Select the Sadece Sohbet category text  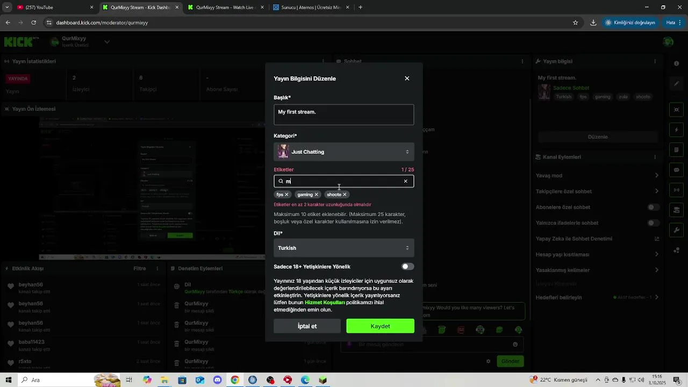571,88
